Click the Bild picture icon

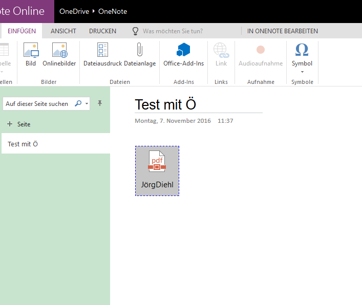click(x=31, y=51)
